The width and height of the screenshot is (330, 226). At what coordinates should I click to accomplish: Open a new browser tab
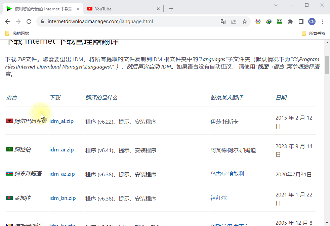(x=171, y=9)
